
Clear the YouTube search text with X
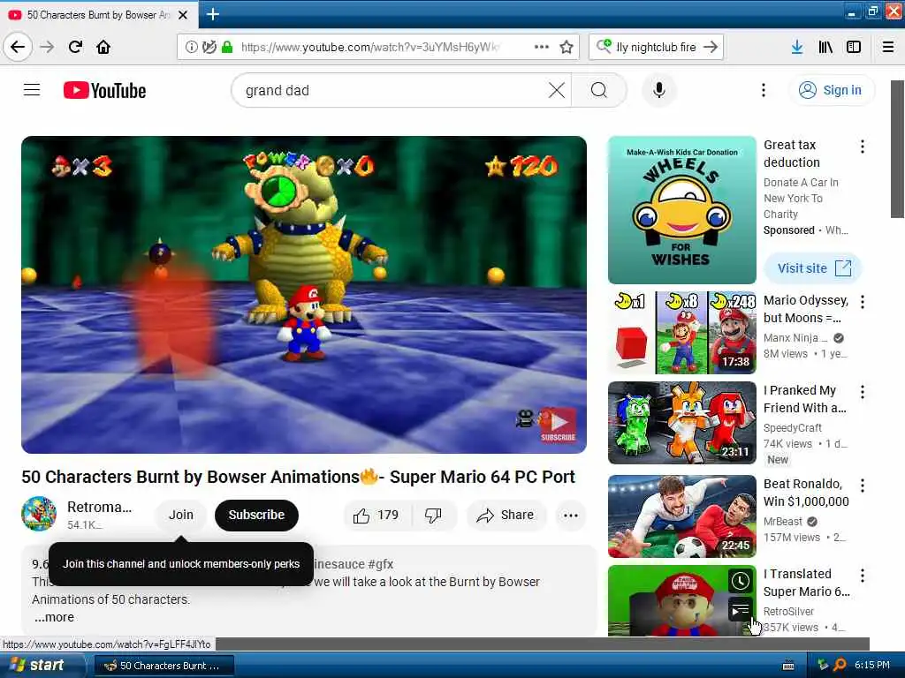pos(557,90)
